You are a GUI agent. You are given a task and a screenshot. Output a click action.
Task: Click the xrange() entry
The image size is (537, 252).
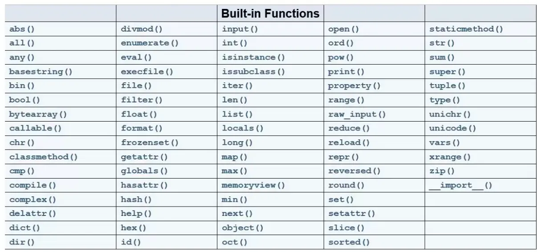coord(450,157)
